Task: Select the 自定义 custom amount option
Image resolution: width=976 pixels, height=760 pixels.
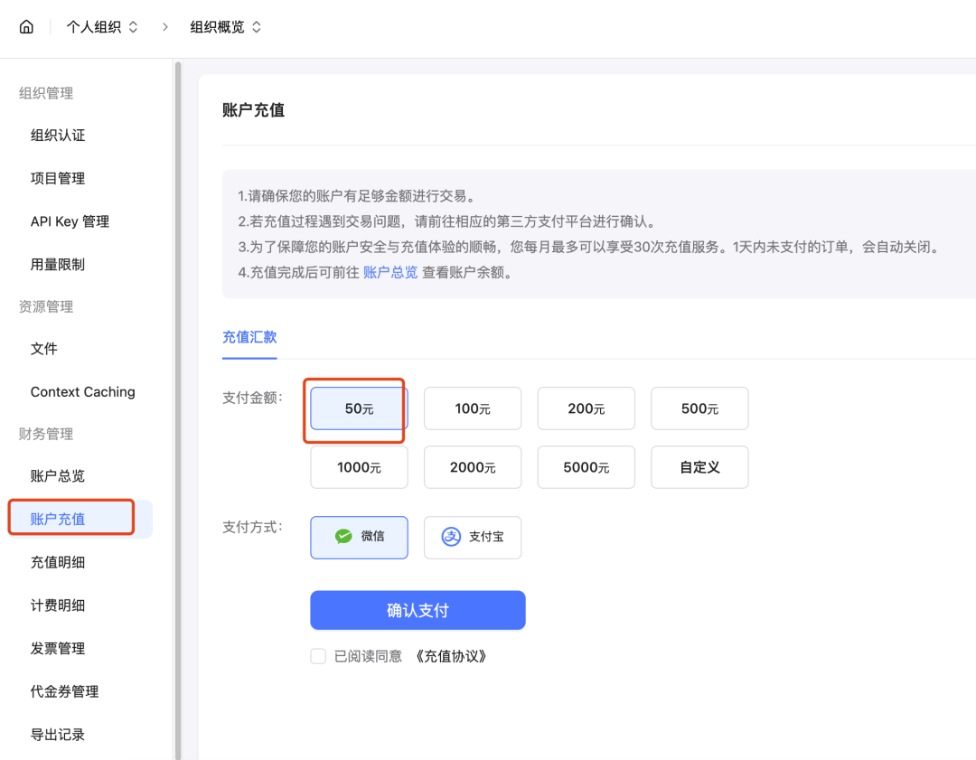Action: (x=699, y=467)
